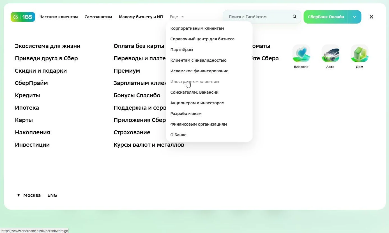Viewport: 389px width, 233px height.
Task: Select Акционерам и инвесторам entry
Action: coord(197,103)
